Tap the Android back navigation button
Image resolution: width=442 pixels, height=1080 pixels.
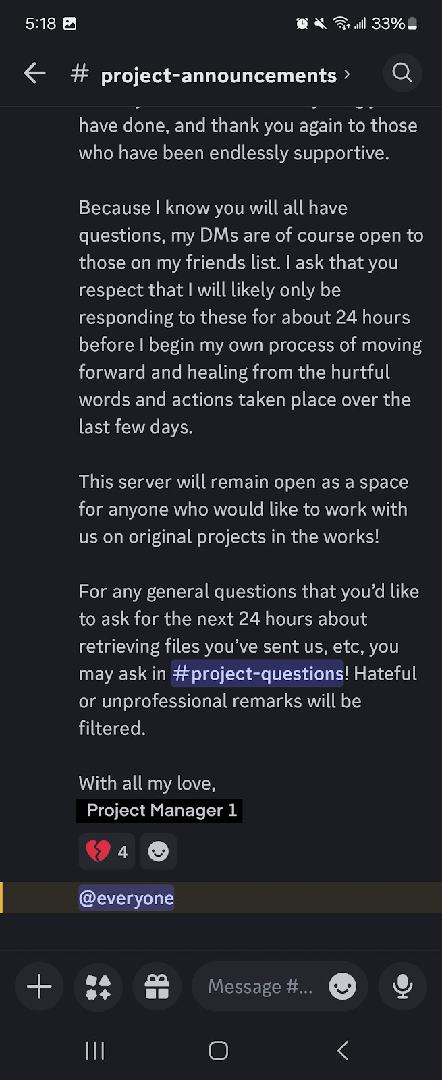click(x=343, y=1050)
